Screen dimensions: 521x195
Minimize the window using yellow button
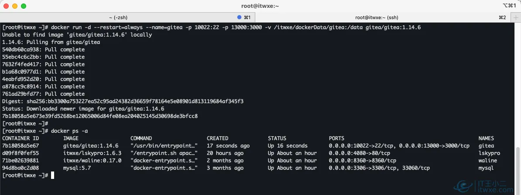[x=15, y=6]
